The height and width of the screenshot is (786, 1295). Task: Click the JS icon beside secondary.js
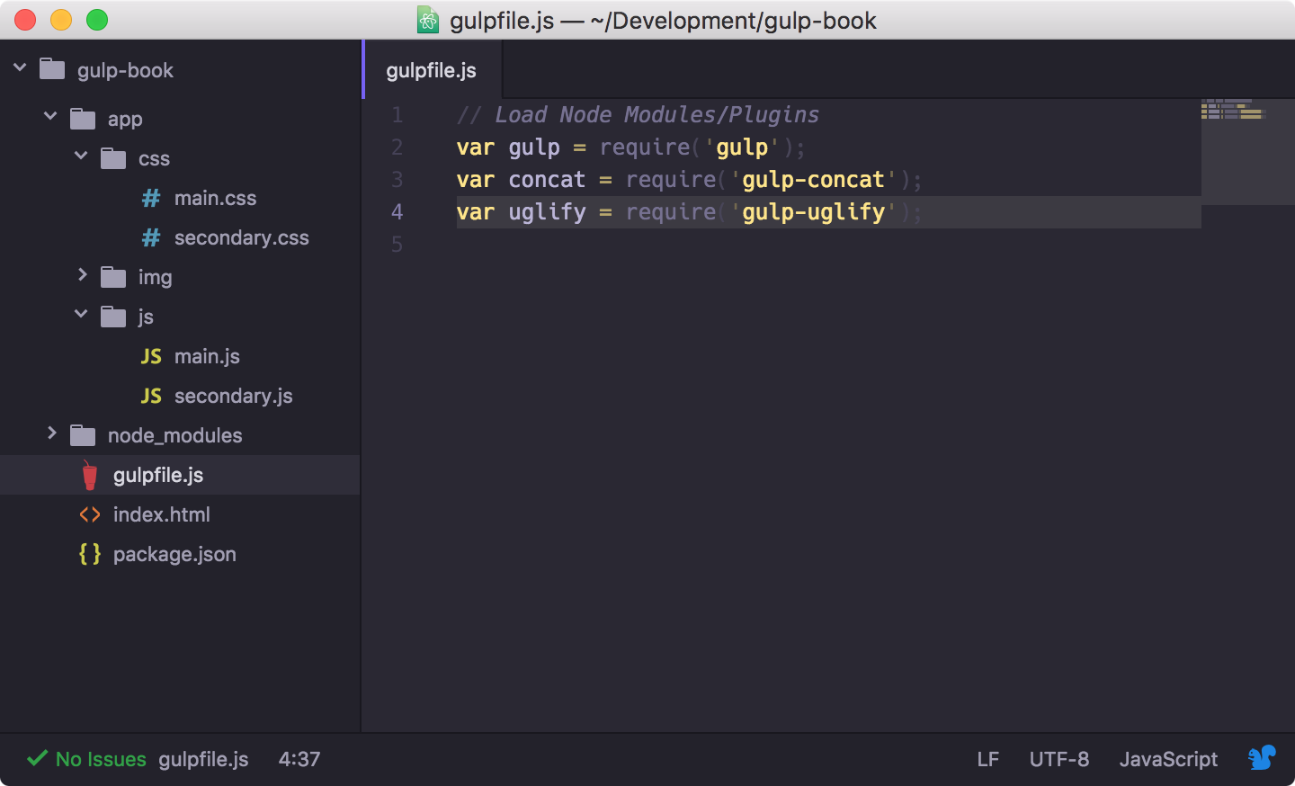(151, 396)
